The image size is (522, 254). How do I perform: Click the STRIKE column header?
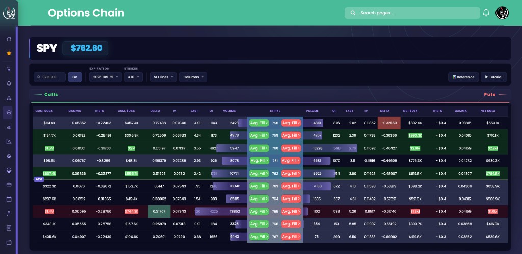[275, 111]
